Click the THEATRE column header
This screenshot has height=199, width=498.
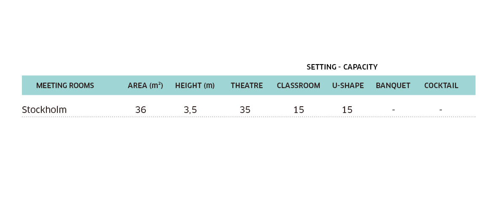[x=247, y=86]
